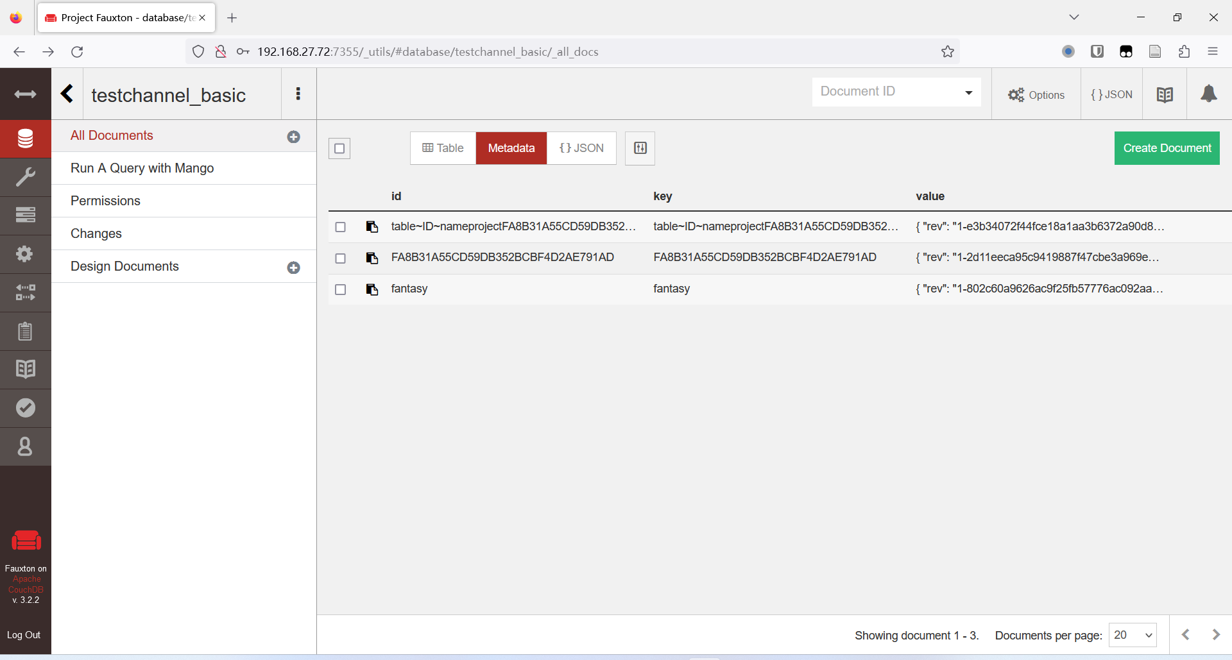Open the Replication icon in the sidebar
Viewport: 1232px width, 660px height.
click(x=25, y=292)
